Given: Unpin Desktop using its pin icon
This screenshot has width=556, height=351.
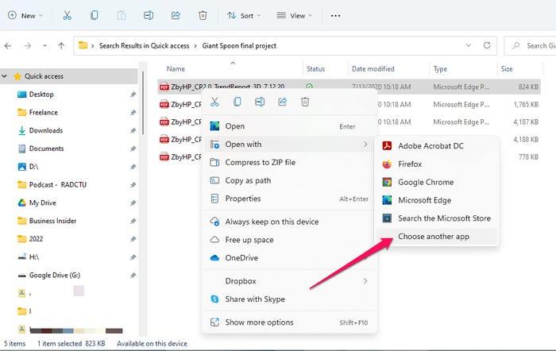Looking at the screenshot, I should pyautogui.click(x=133, y=94).
